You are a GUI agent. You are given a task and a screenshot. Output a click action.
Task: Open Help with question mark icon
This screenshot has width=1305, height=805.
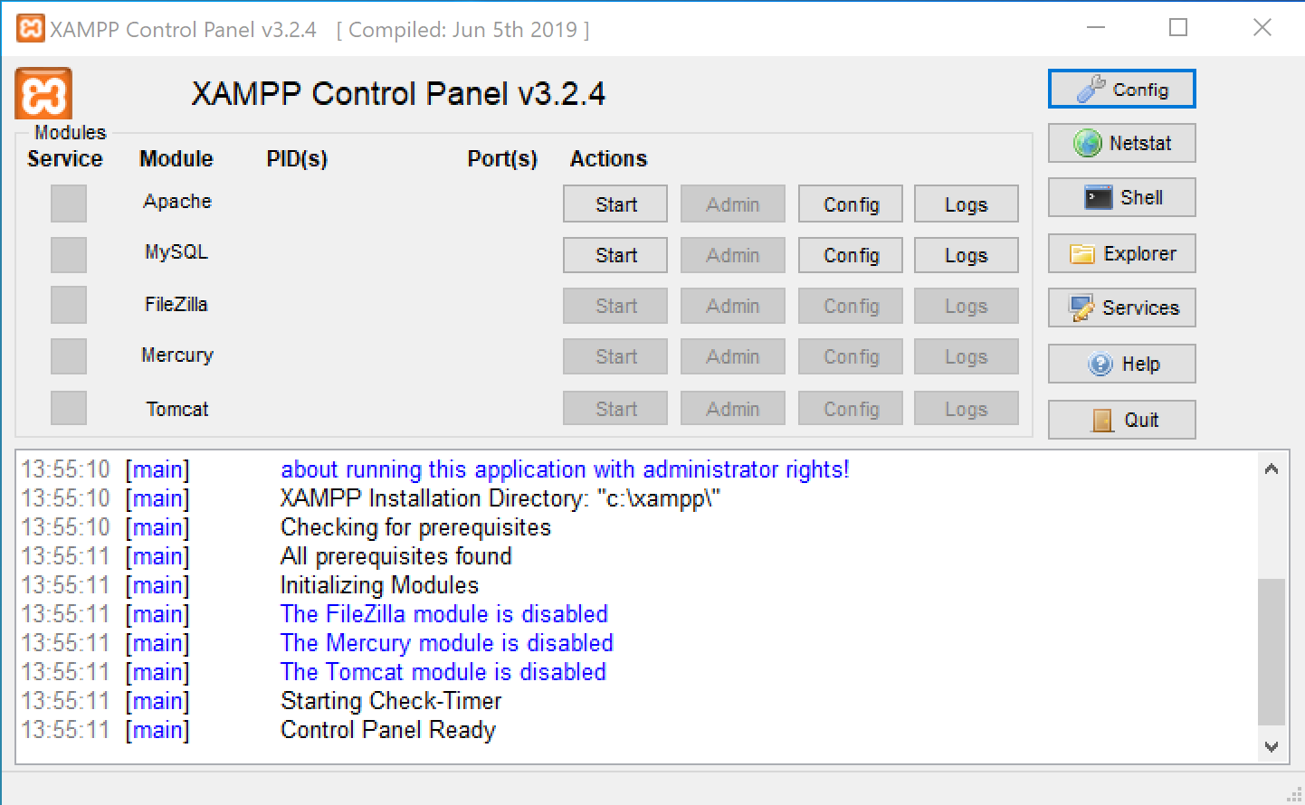pos(1121,364)
